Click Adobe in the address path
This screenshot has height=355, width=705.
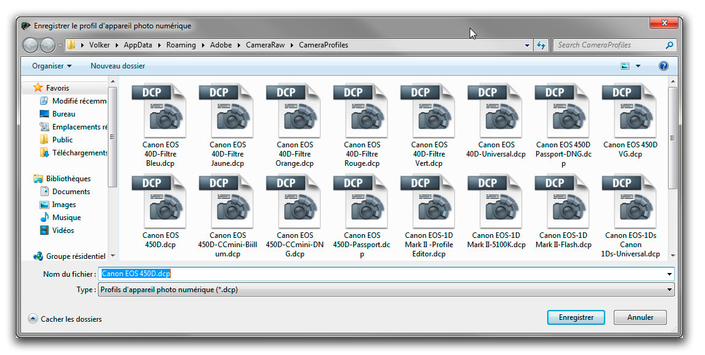coord(221,45)
